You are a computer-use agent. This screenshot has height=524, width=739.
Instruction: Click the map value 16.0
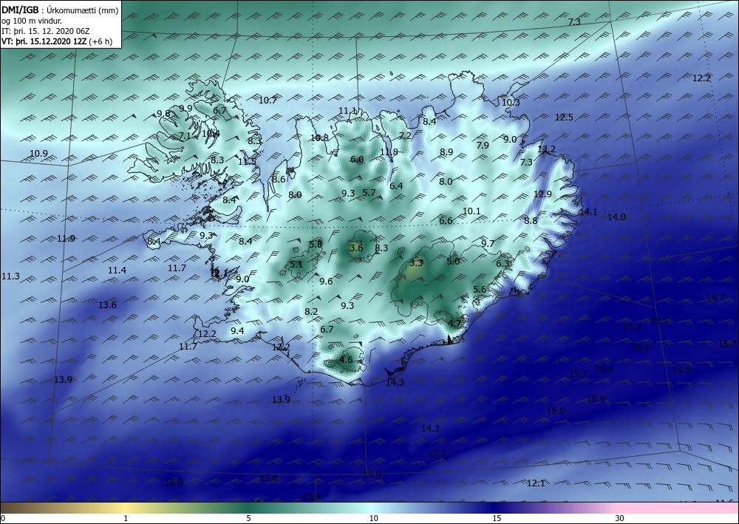point(556,410)
